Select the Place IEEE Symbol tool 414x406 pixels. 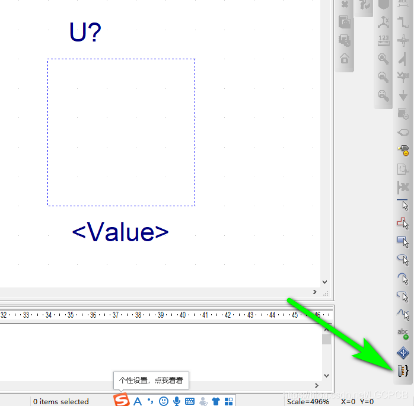click(x=403, y=353)
